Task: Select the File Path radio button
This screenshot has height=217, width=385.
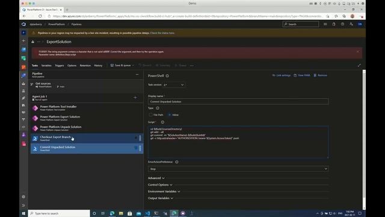Action: 150,115
